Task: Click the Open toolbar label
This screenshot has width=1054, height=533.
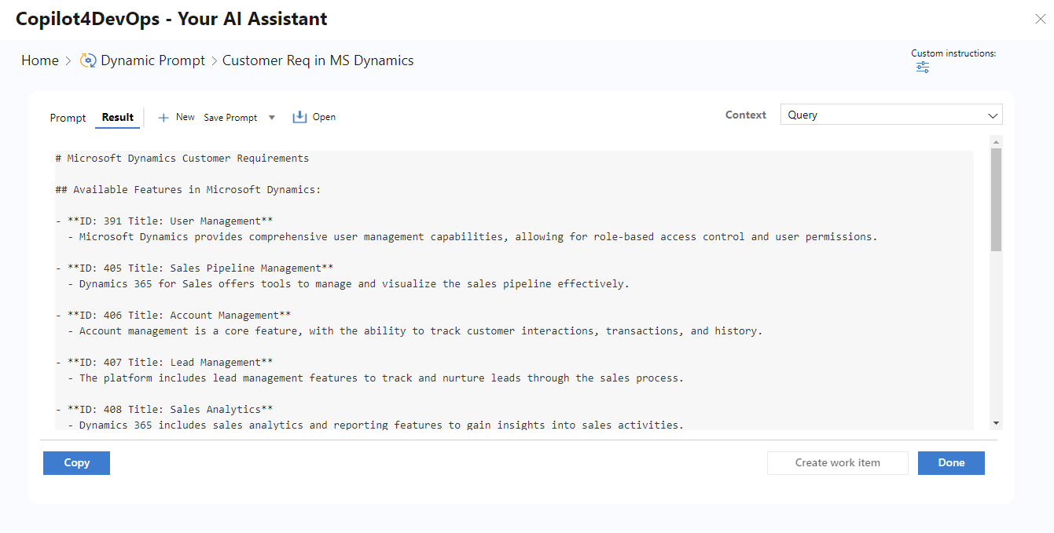Action: click(x=324, y=117)
